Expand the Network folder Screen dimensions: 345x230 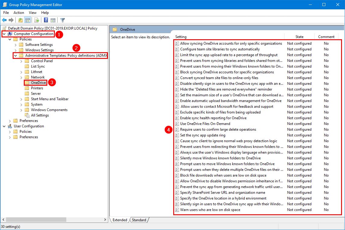(x=21, y=77)
